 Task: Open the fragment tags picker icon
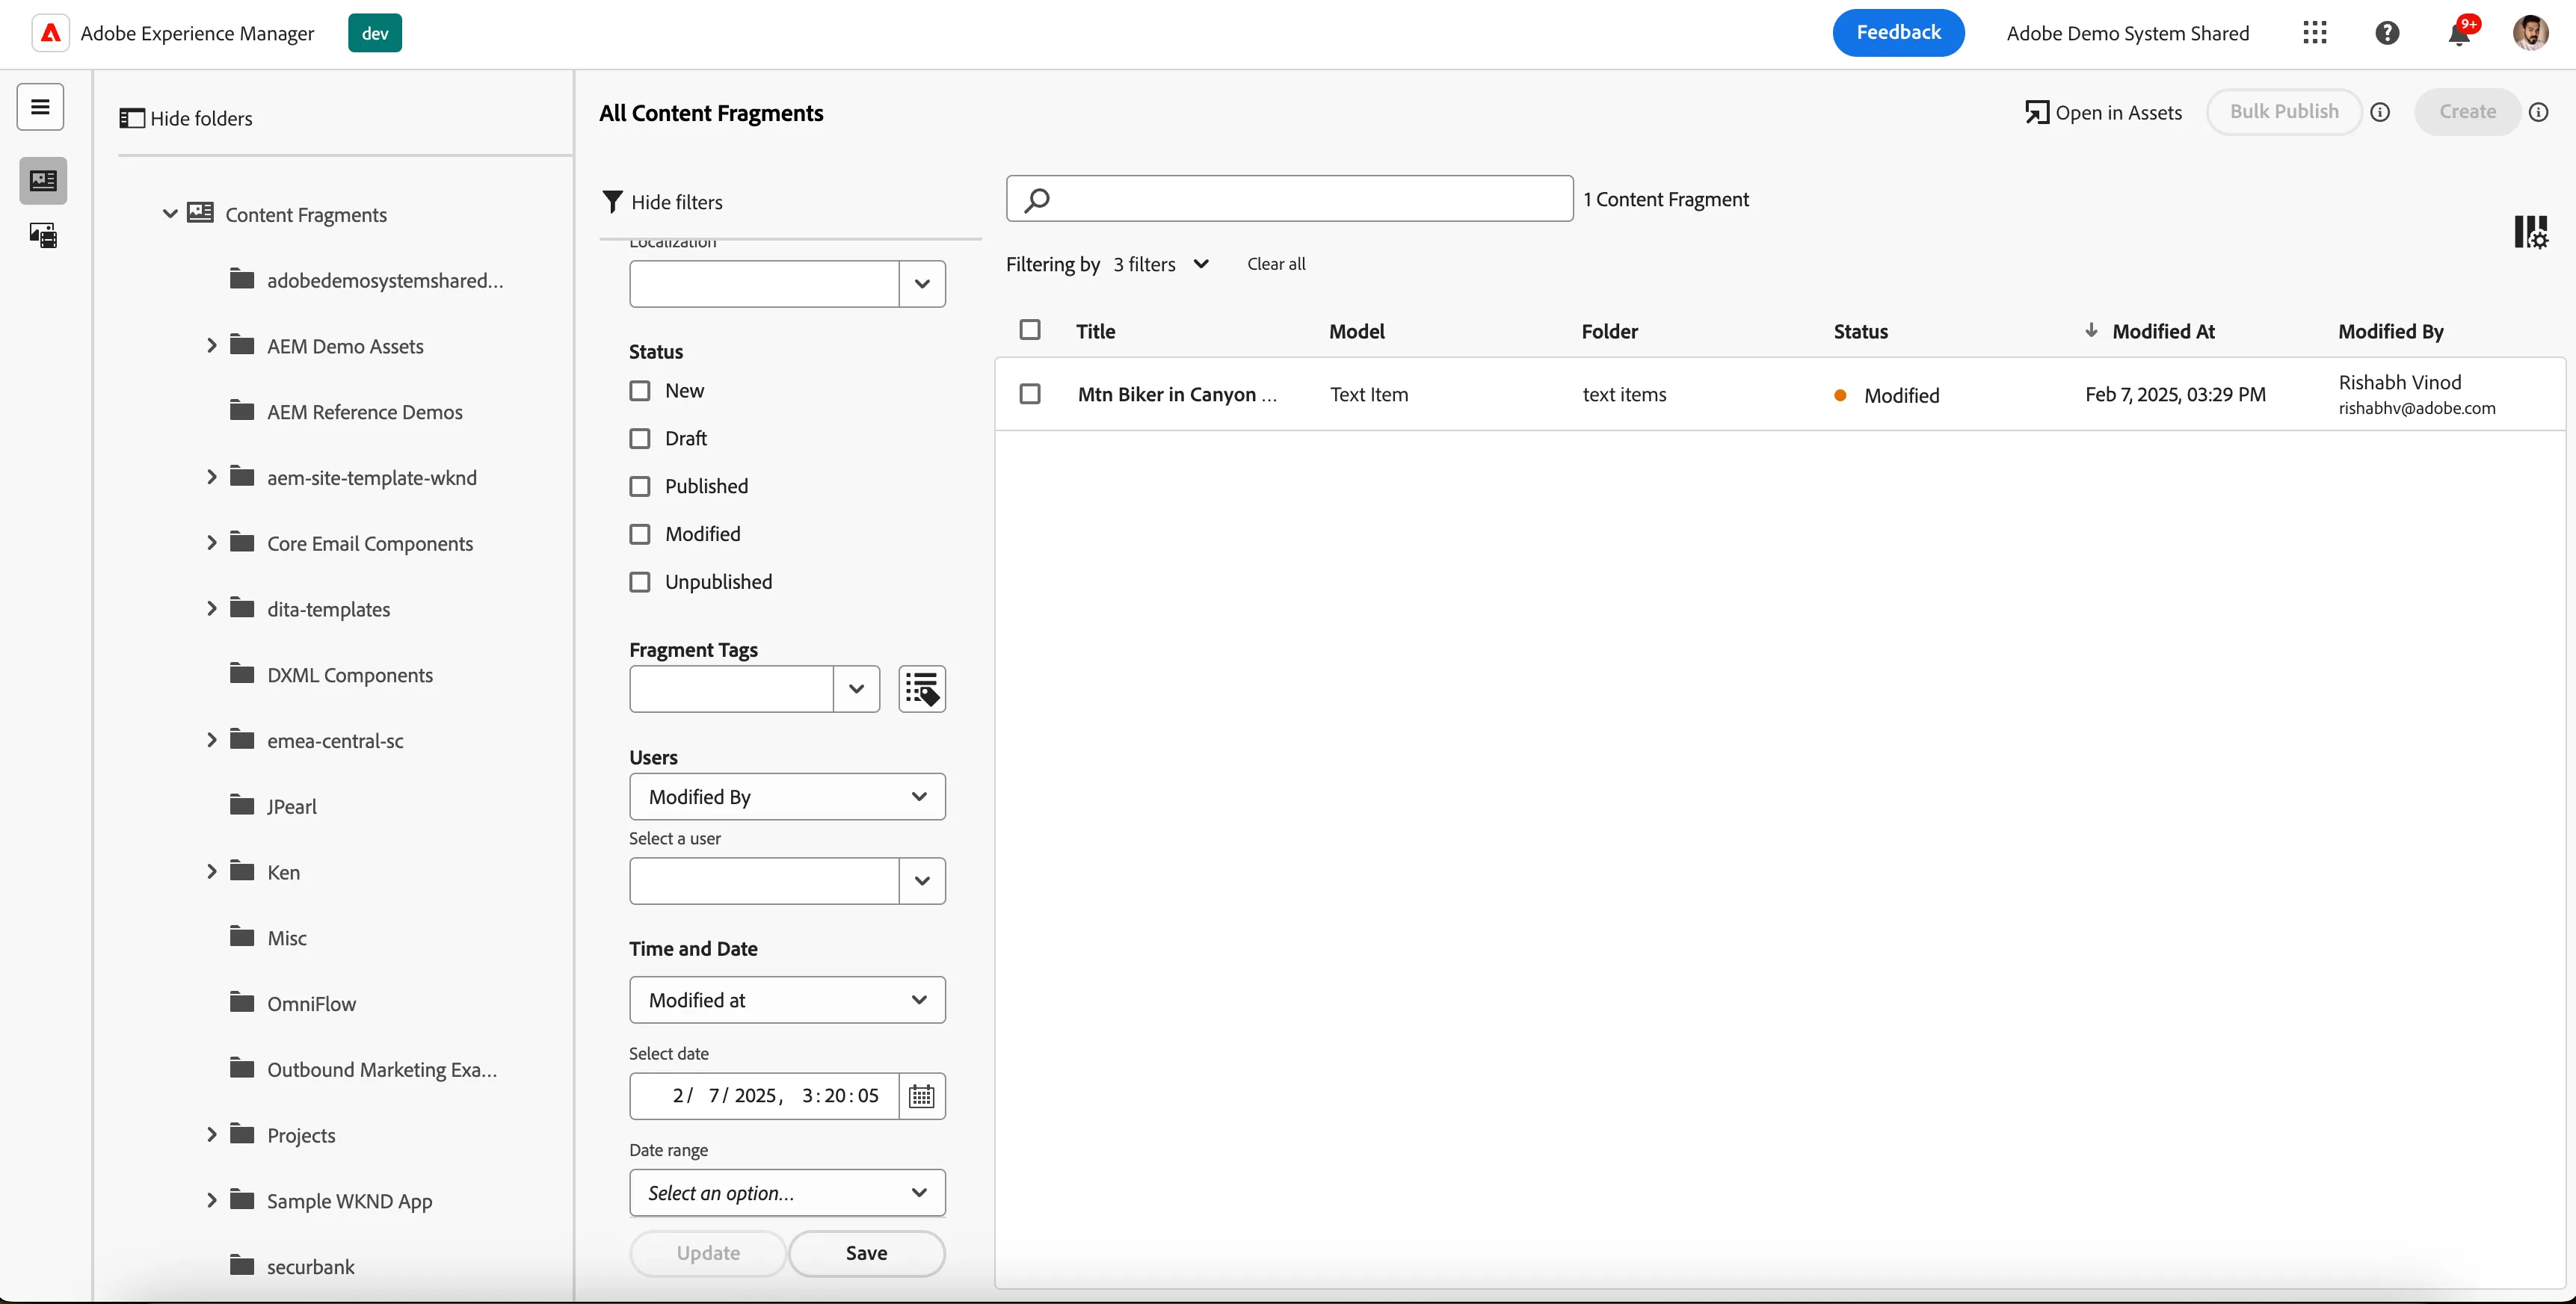[x=921, y=689]
